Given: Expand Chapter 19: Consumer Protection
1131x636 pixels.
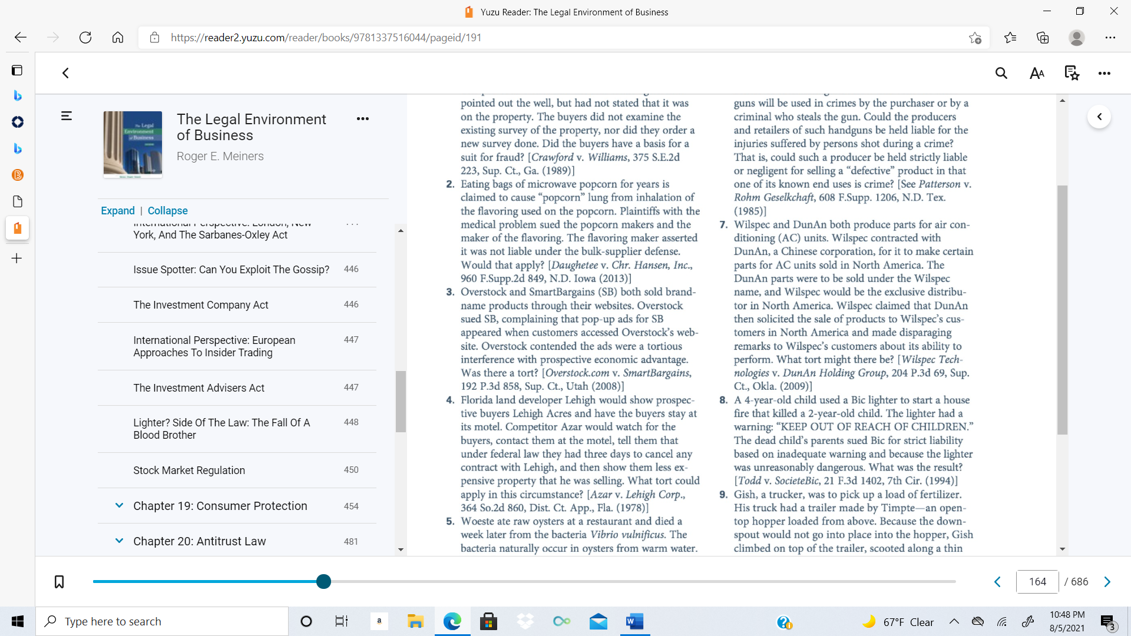Looking at the screenshot, I should (119, 506).
